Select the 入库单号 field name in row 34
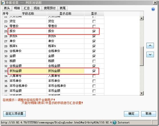 point(28,76)
